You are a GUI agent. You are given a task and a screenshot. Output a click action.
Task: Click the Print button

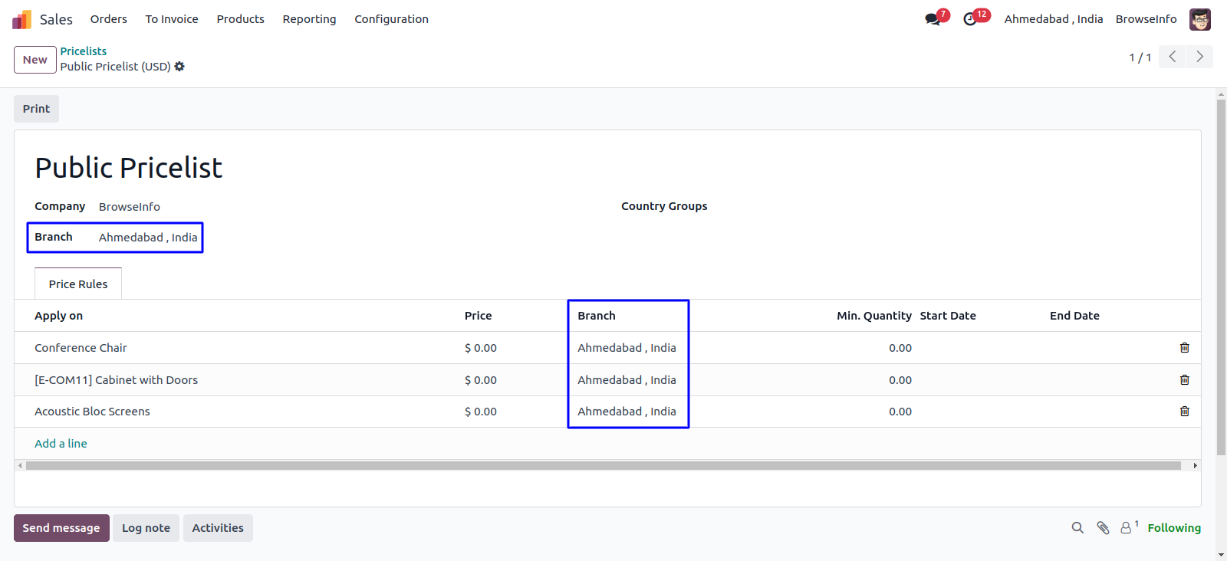[x=36, y=109]
